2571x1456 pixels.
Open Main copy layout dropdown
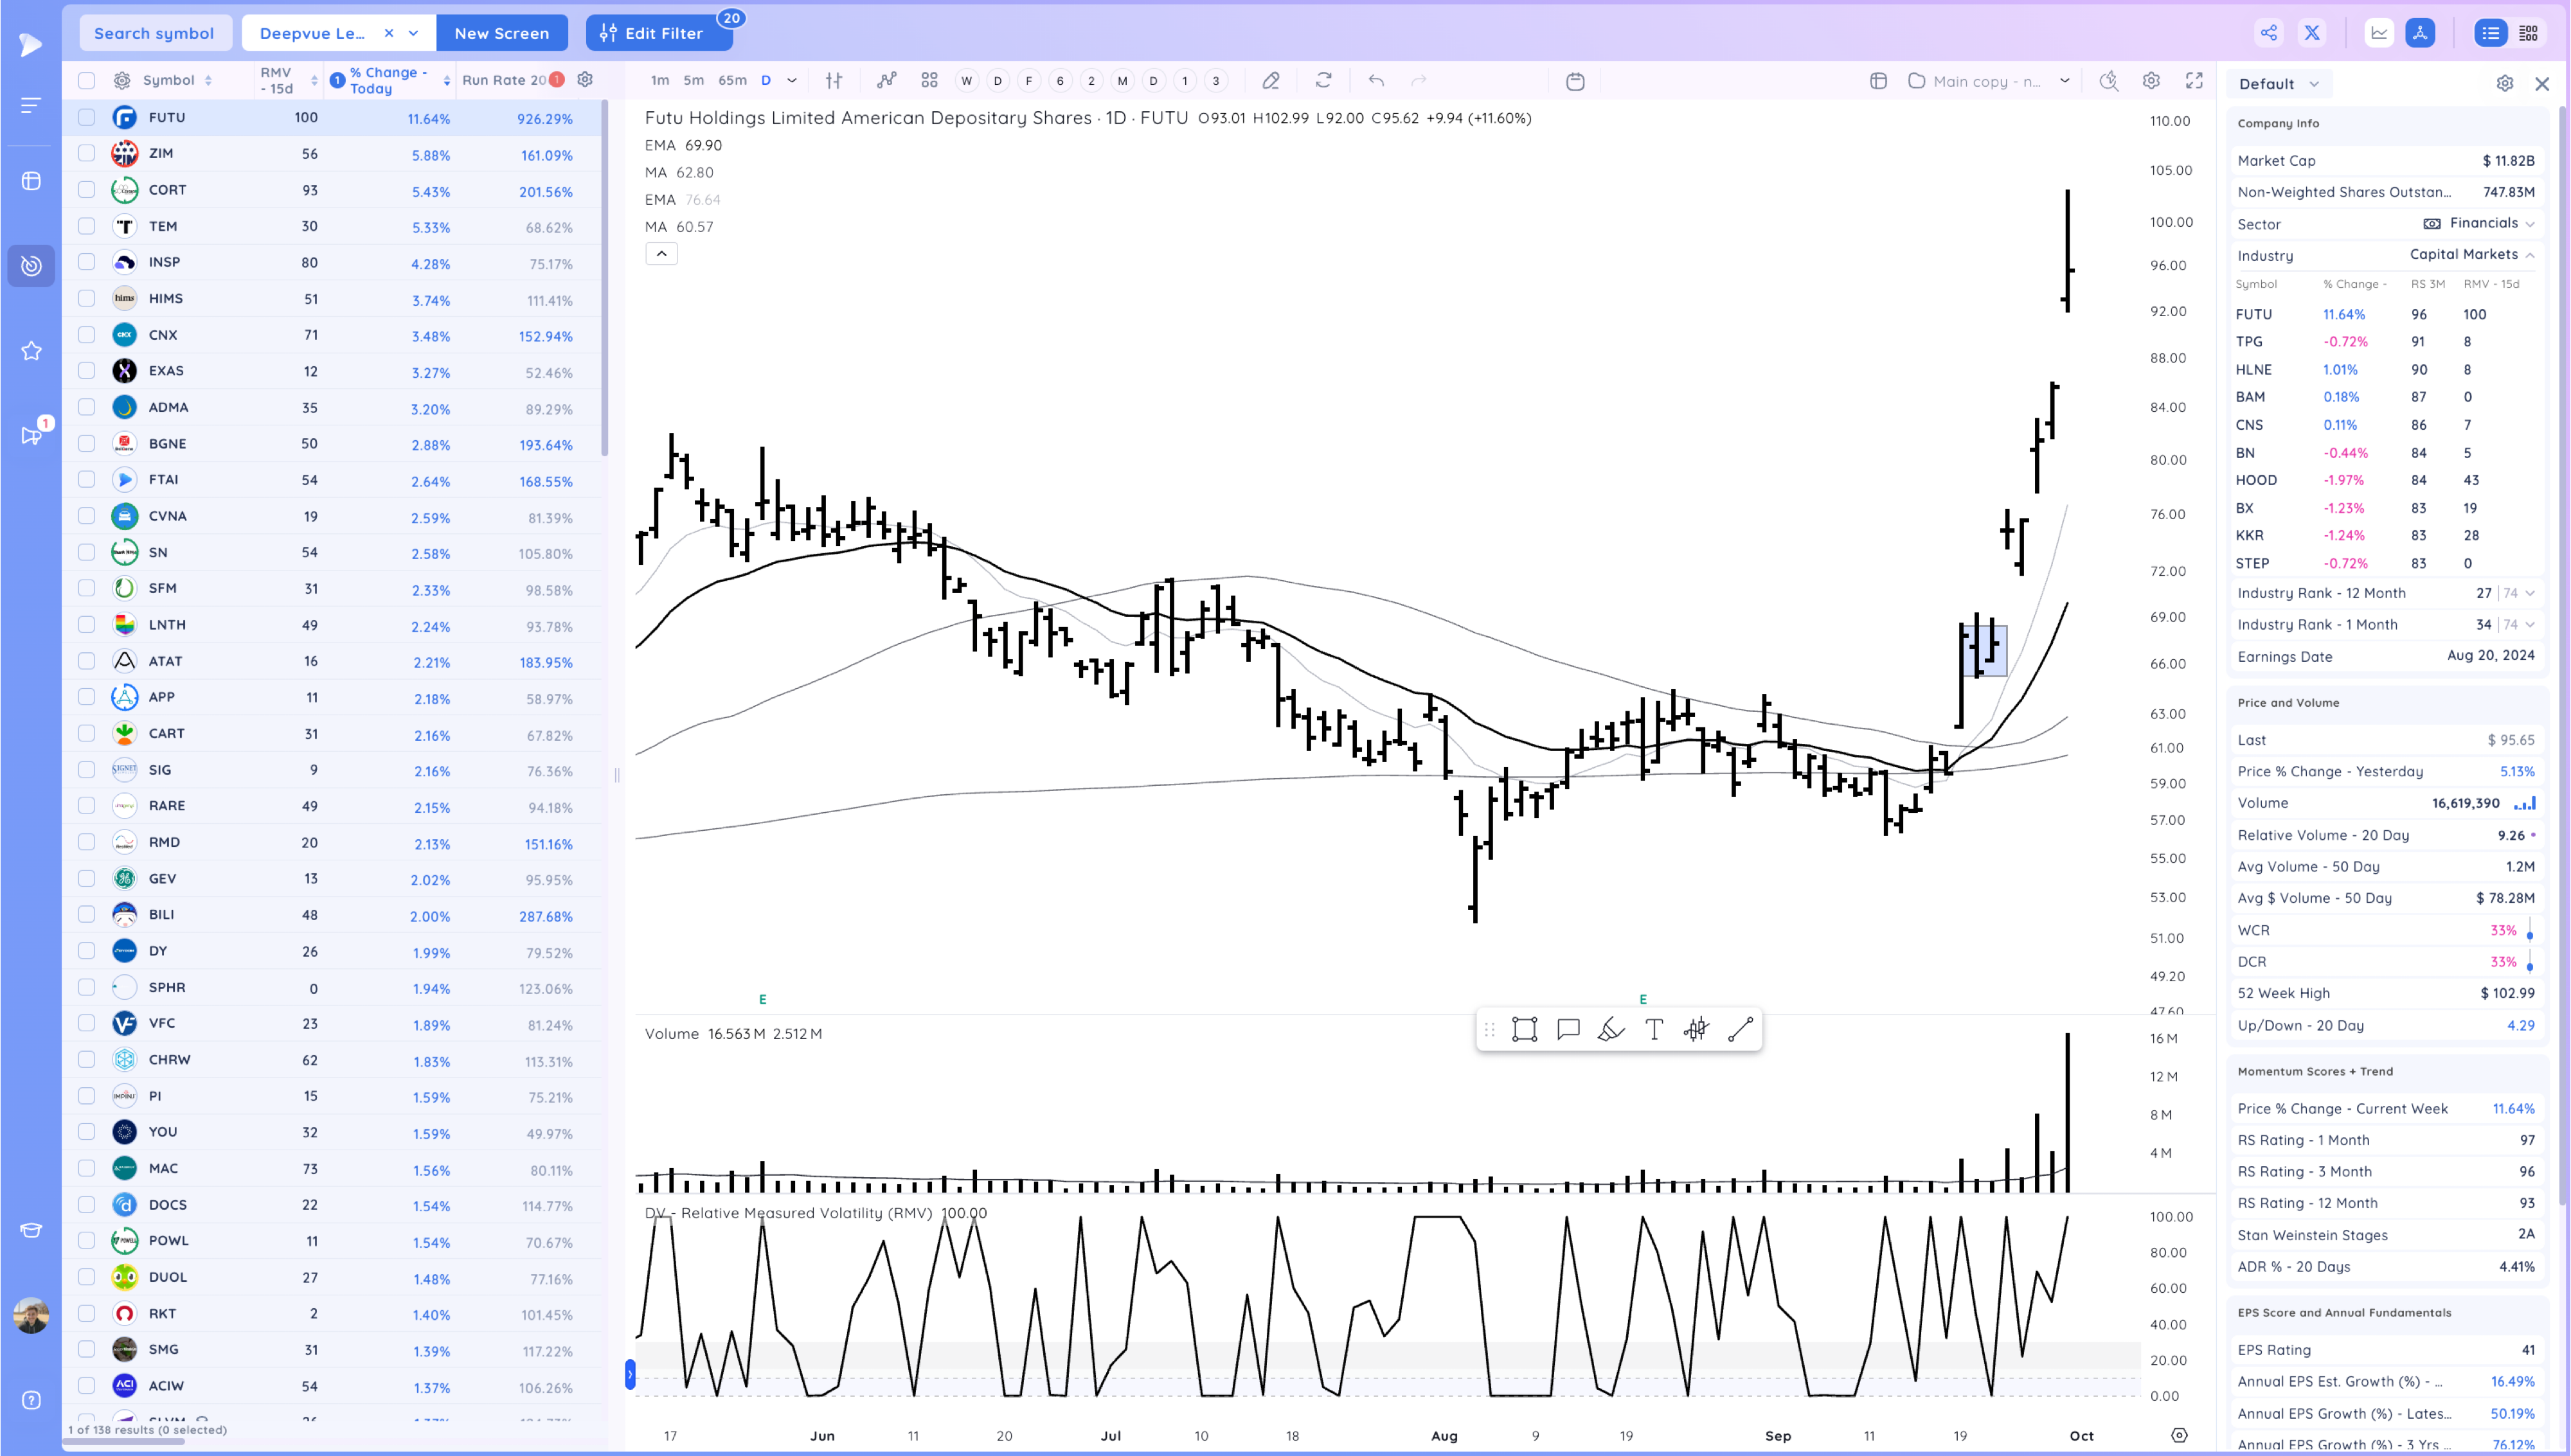2064,81
